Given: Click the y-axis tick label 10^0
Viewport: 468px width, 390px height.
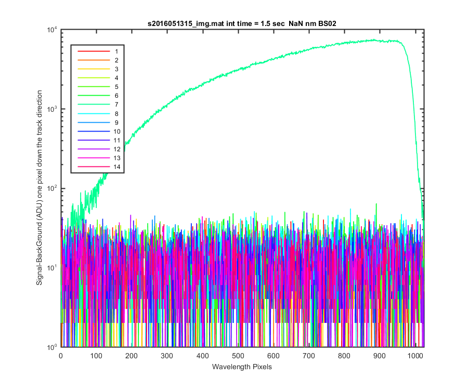Looking at the screenshot, I should (52, 347).
